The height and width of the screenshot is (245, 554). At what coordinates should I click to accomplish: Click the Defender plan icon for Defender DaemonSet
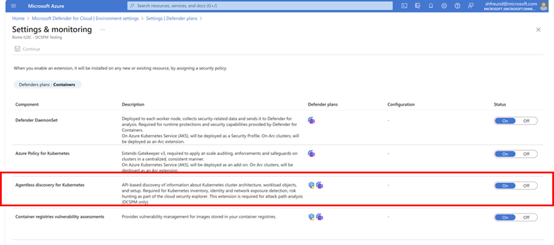[311, 120]
